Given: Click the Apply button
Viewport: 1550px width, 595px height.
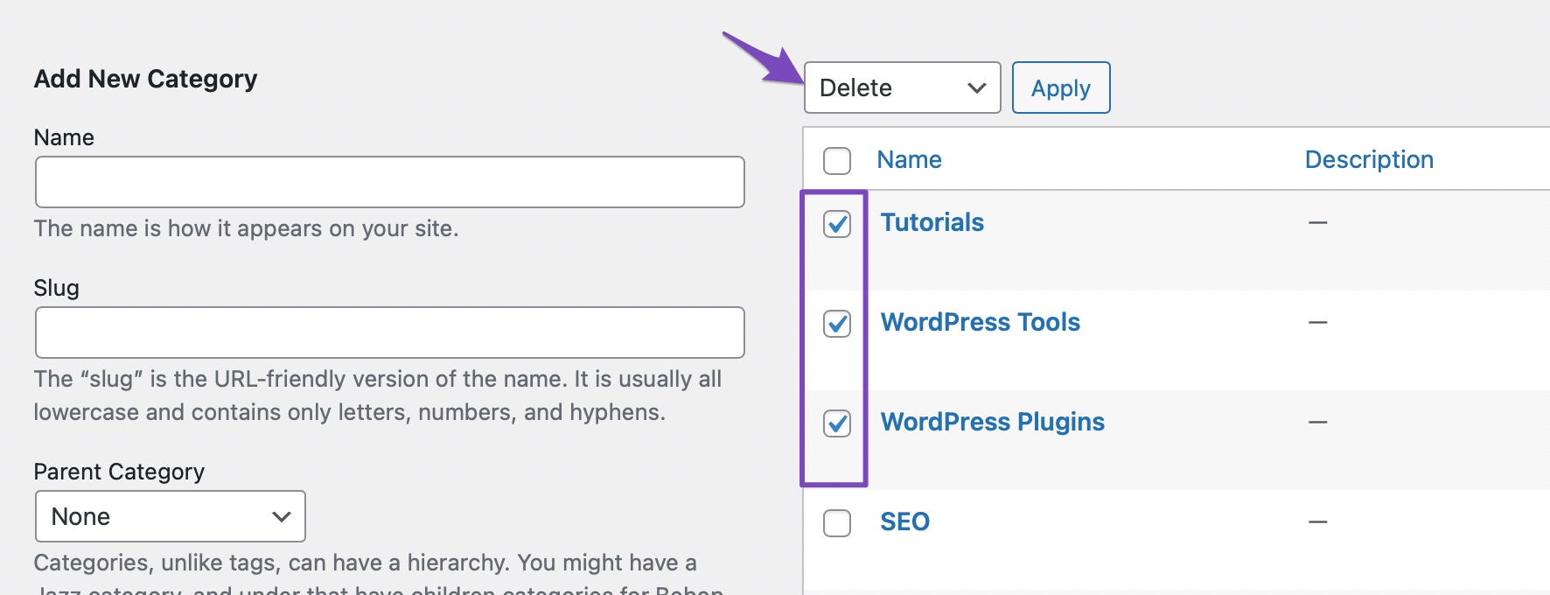Looking at the screenshot, I should (x=1061, y=87).
